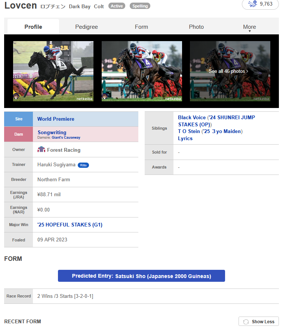Click the Forest Racing silks icon
This screenshot has width=286, height=327.
(41, 149)
